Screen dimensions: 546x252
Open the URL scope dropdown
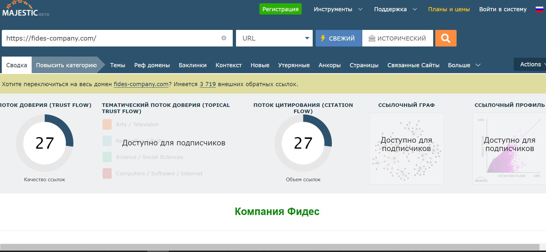(274, 38)
